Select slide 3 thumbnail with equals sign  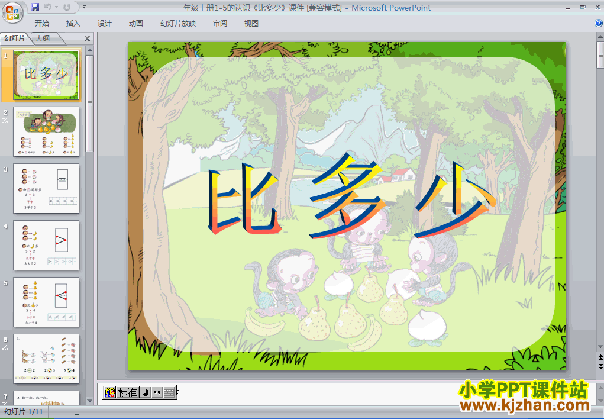point(46,189)
